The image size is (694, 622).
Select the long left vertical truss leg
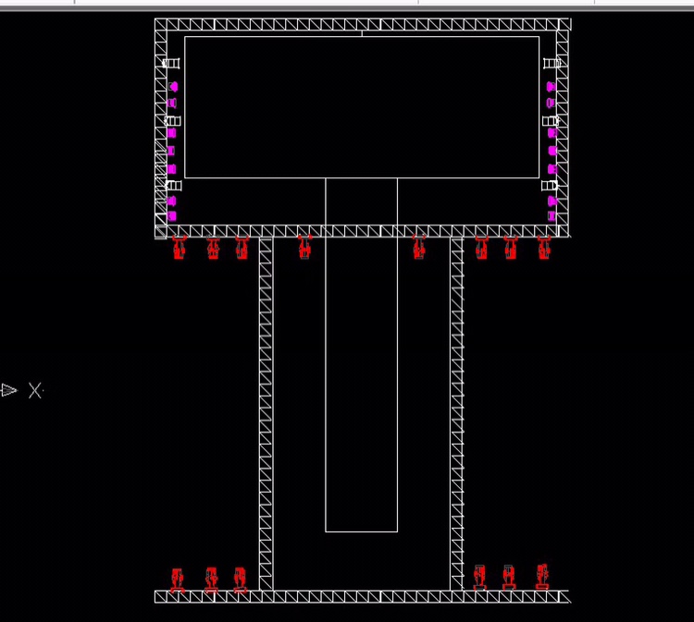click(266, 413)
